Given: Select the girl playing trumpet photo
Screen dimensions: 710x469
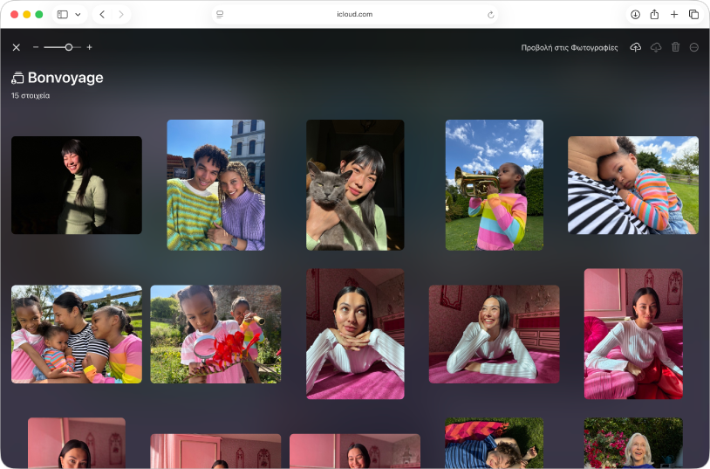Looking at the screenshot, I should coord(495,185).
